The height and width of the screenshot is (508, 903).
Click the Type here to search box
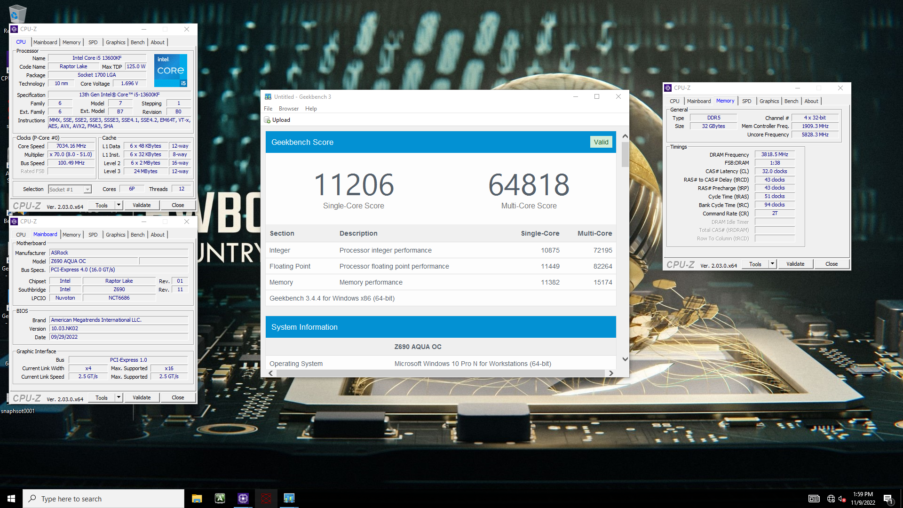(x=103, y=499)
